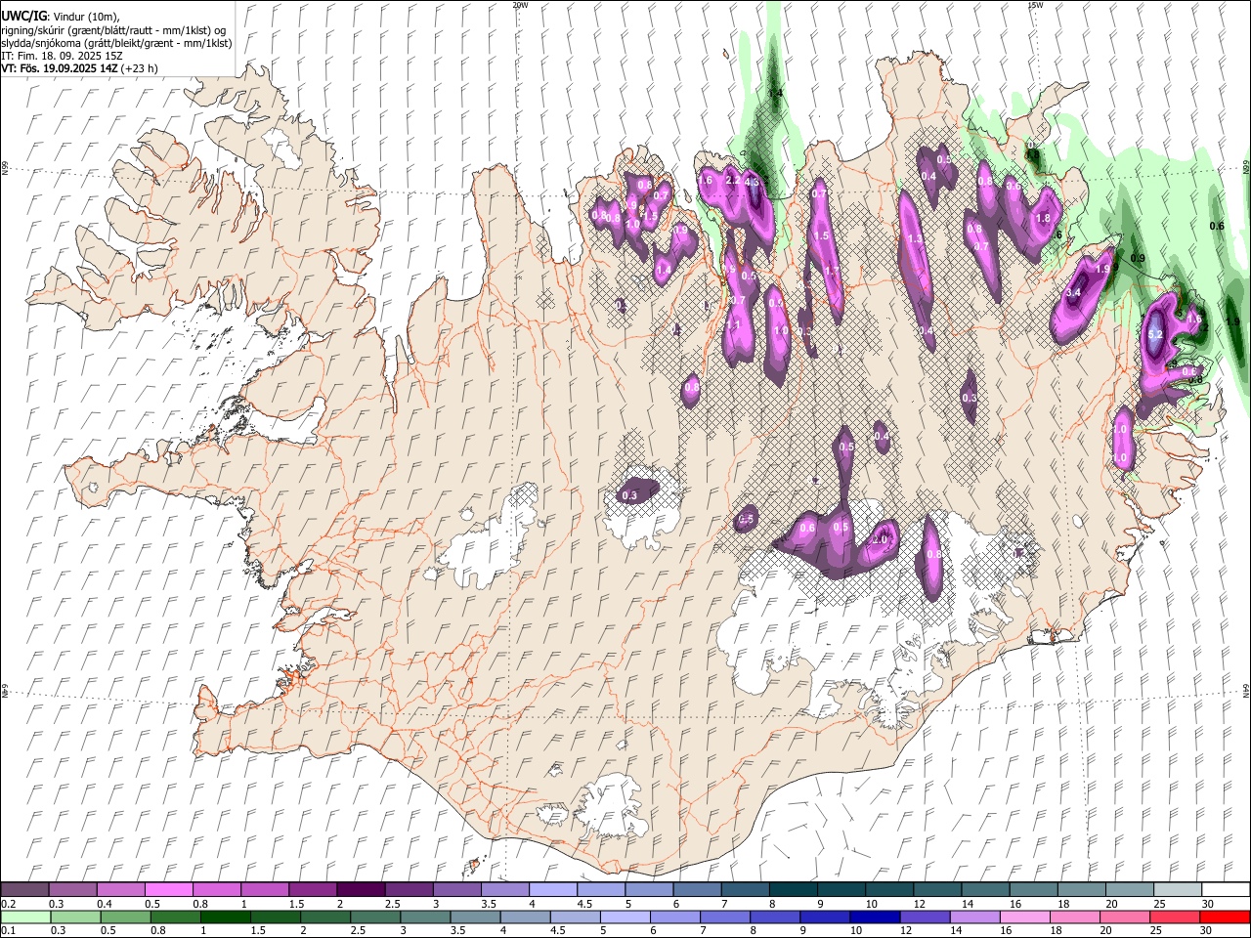
Task: Click the 2.2 precipitation value on the map
Action: 731,180
